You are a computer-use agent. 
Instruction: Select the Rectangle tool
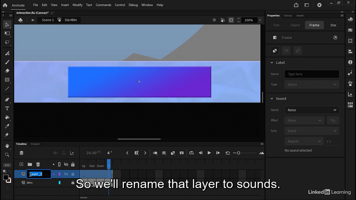tap(7, 80)
